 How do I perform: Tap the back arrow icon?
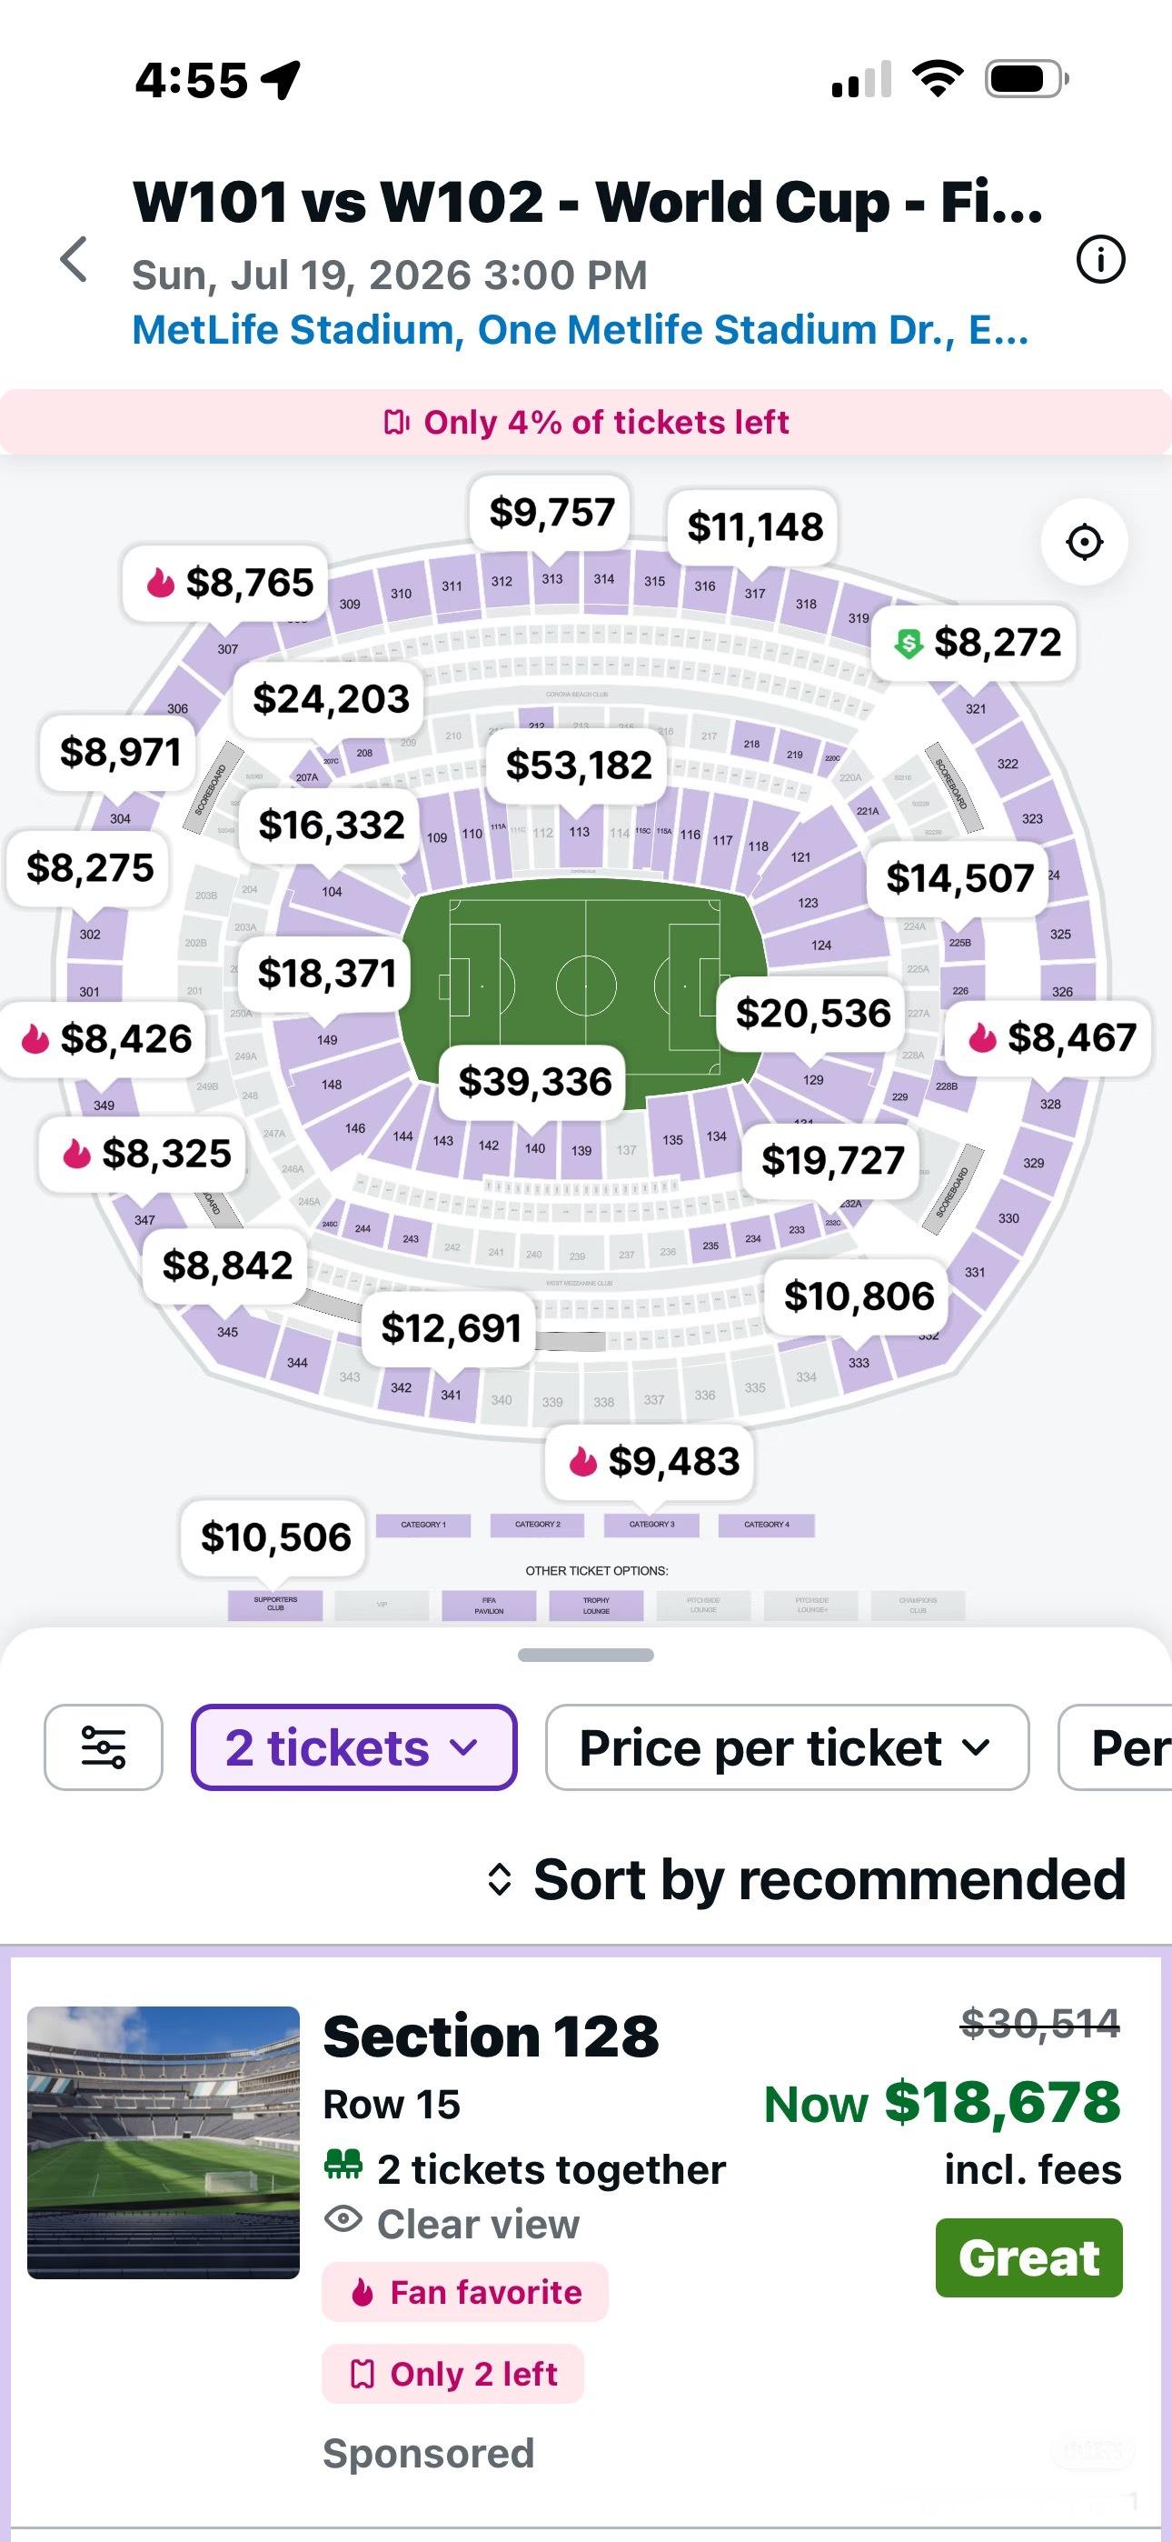pyautogui.click(x=74, y=259)
